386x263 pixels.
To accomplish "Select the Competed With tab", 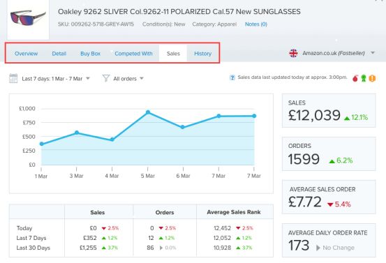I will point(133,54).
